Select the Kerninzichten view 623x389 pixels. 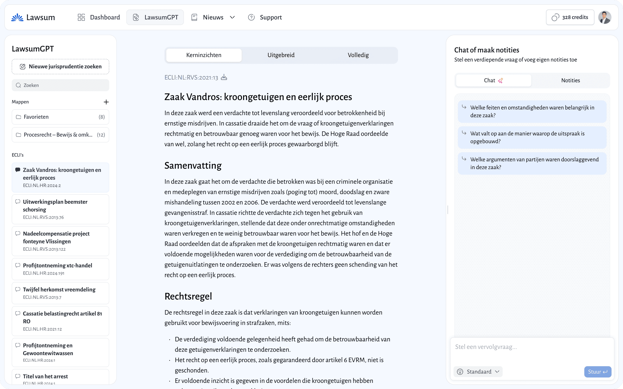coord(204,55)
